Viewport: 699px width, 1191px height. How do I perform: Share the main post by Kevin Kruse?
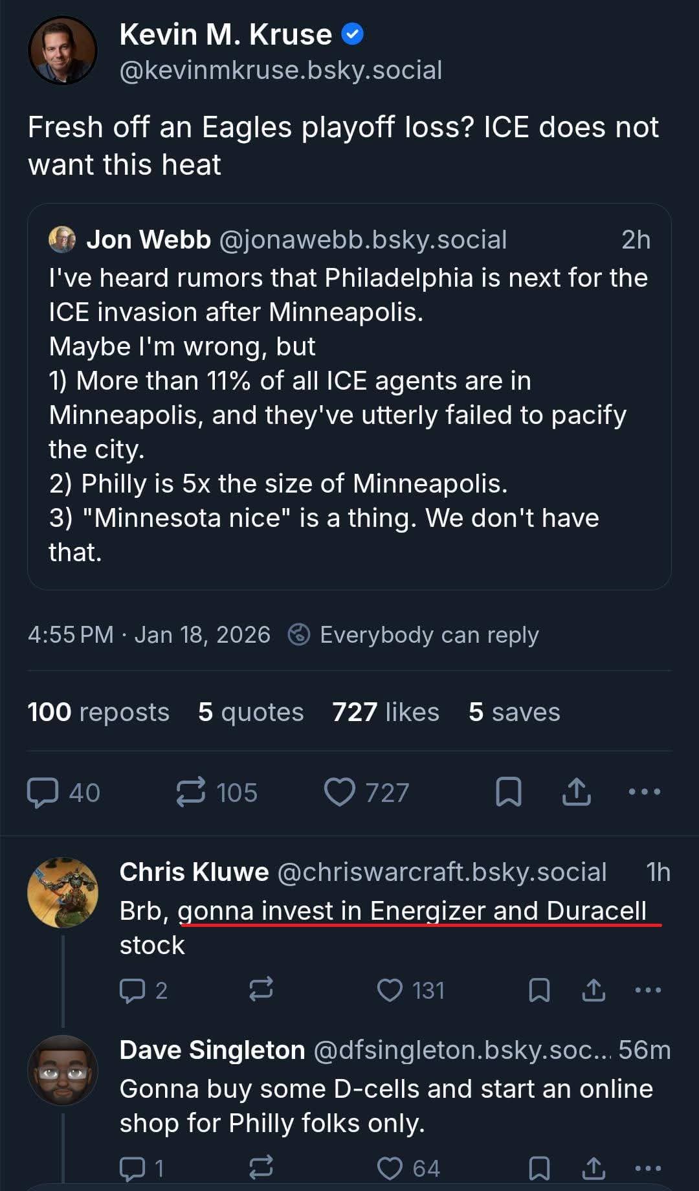pyautogui.click(x=577, y=792)
